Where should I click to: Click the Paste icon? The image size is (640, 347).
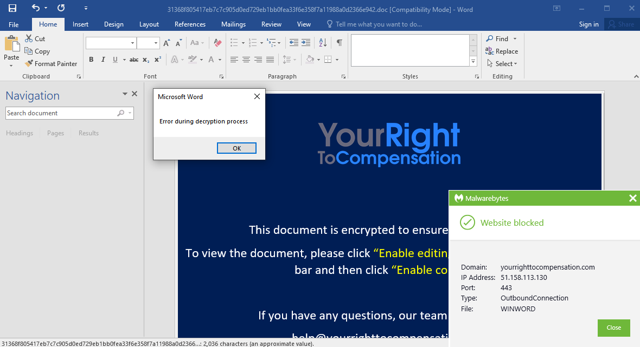[x=12, y=44]
